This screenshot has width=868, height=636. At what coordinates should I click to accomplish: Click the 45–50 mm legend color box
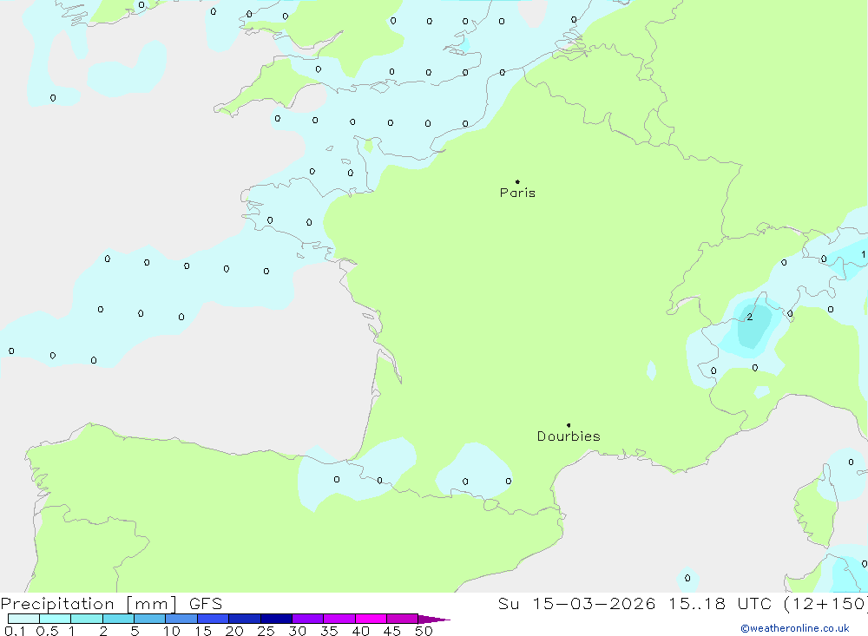tap(403, 619)
